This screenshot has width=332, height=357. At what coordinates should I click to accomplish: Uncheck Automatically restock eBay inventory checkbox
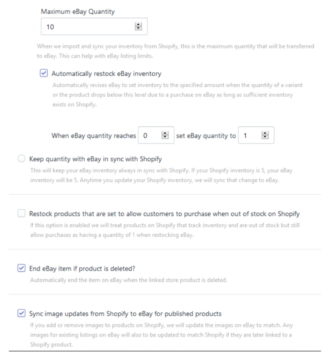(44, 73)
